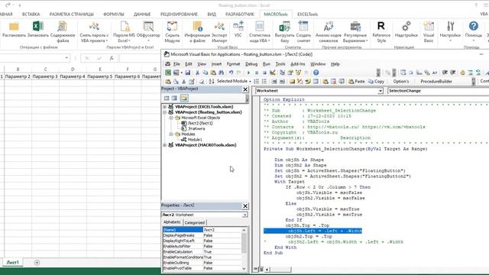This screenshot has height=275, width=489.
Task: Open Add-Ins menu in VBA editor
Action: pos(297,64)
